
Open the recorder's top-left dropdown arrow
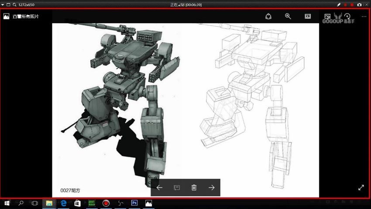coord(3,4)
